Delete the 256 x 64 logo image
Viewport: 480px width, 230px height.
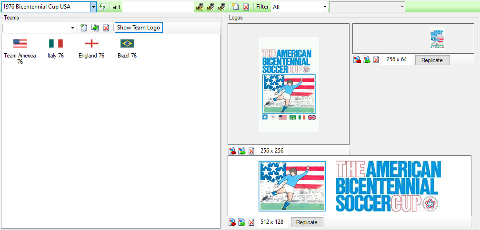pos(376,59)
